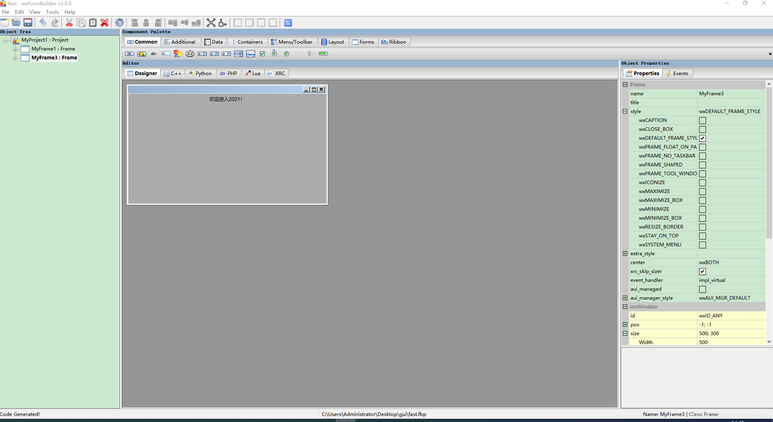Add a wxStaticBitmap from the palette
Screen dimensions: 773x422
tap(178, 54)
